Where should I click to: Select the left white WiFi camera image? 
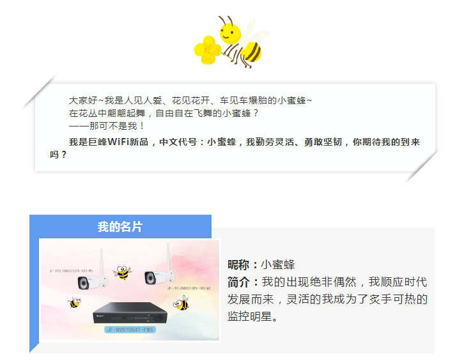pos(93,271)
